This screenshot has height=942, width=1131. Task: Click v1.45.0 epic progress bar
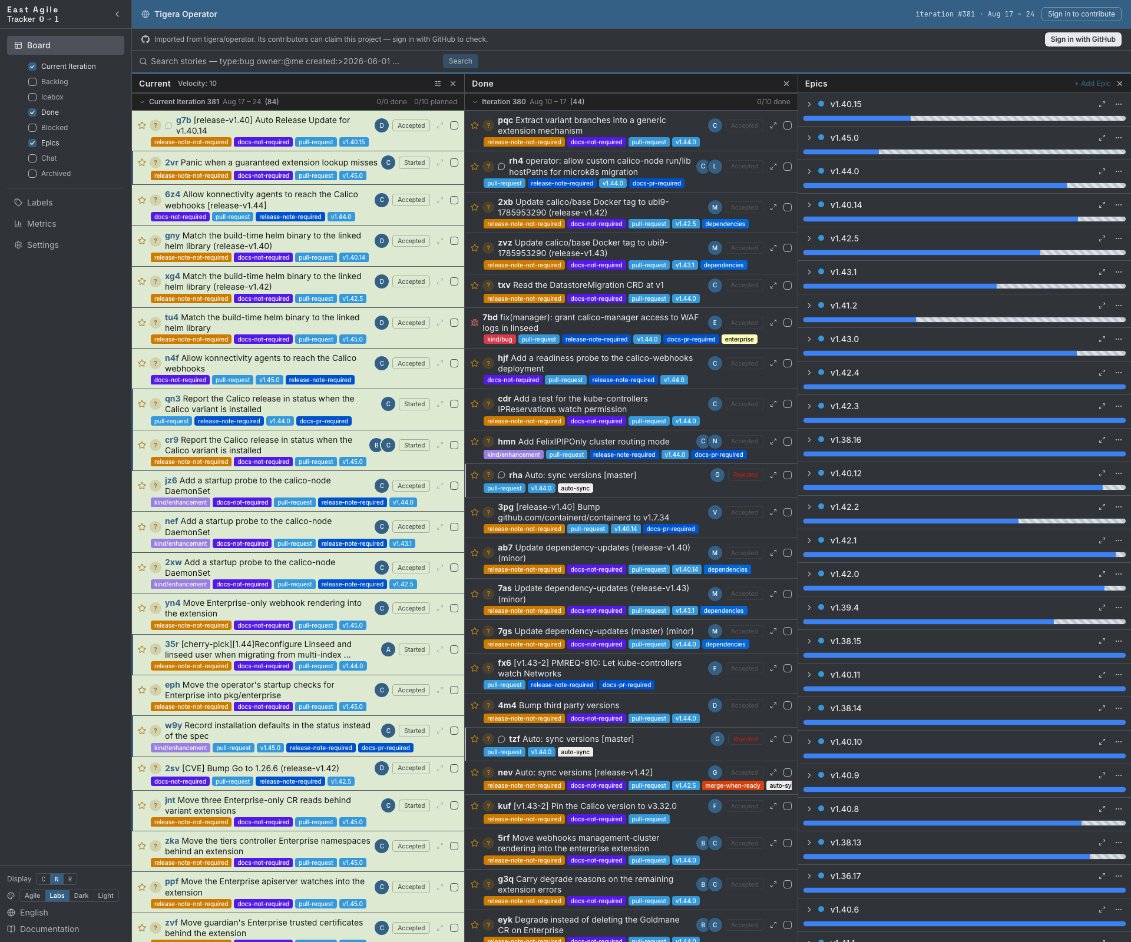964,152
